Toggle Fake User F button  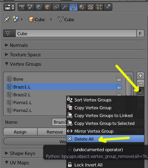pyautogui.click(x=140, y=34)
